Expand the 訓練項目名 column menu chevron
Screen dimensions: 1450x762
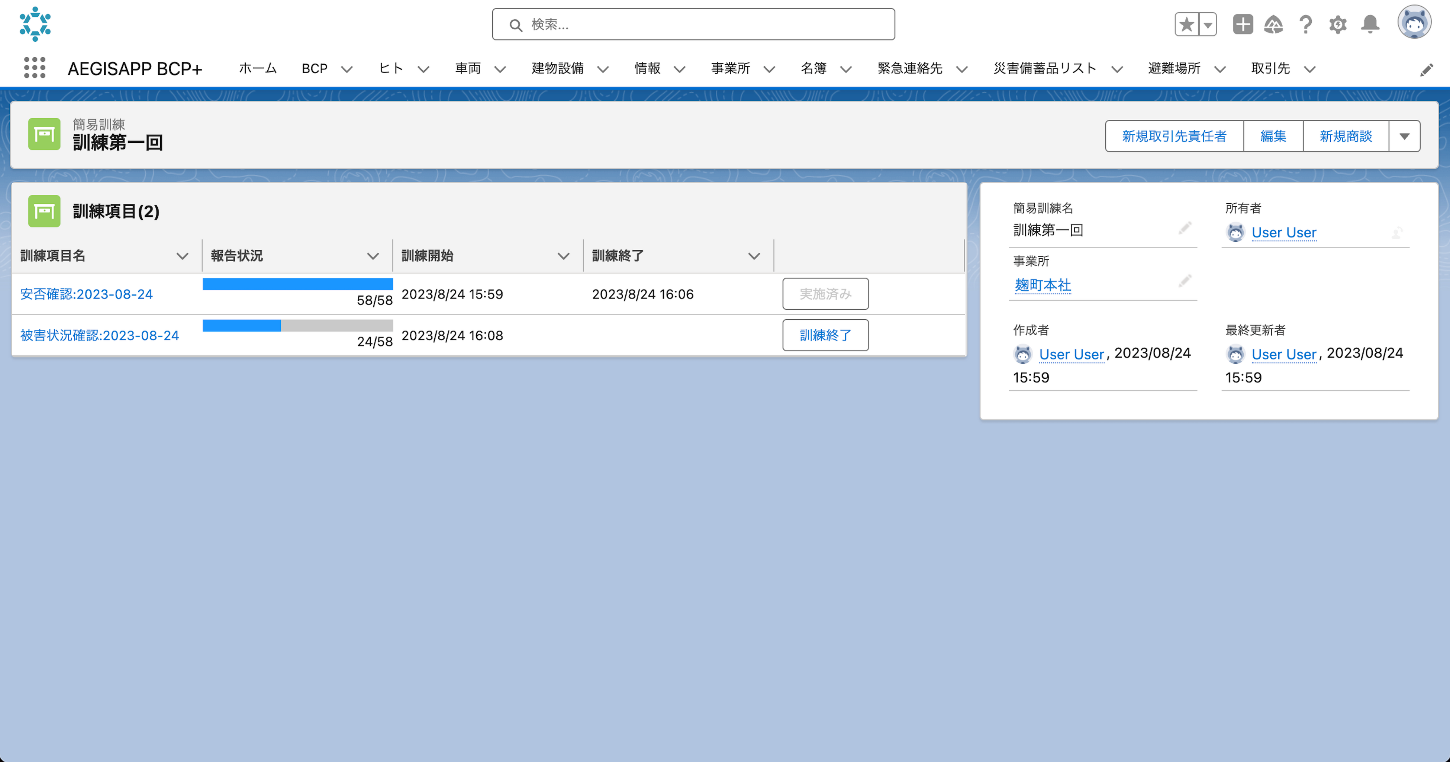point(182,256)
